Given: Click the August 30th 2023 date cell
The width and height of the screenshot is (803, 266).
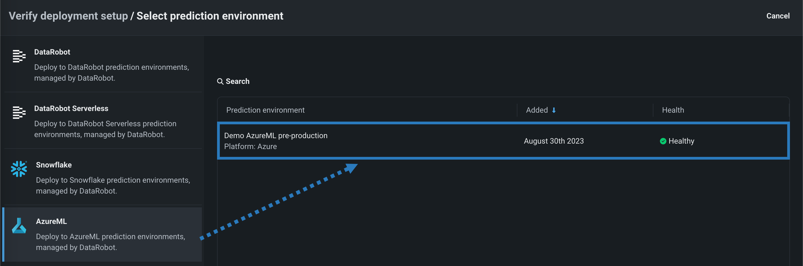Looking at the screenshot, I should [x=554, y=141].
